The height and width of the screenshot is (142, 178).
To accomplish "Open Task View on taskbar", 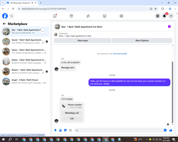I will point(17,139).
